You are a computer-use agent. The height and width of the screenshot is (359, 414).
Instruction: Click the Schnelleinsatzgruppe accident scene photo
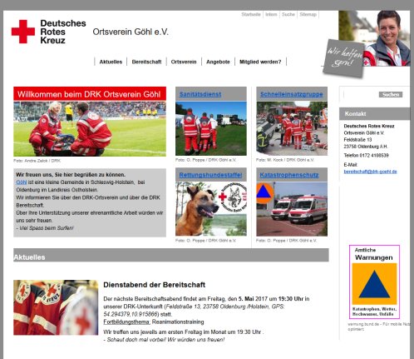point(292,128)
